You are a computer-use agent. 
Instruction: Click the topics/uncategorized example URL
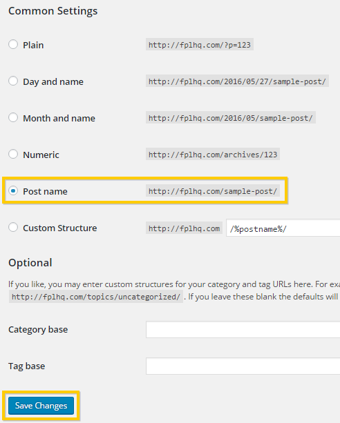click(96, 297)
